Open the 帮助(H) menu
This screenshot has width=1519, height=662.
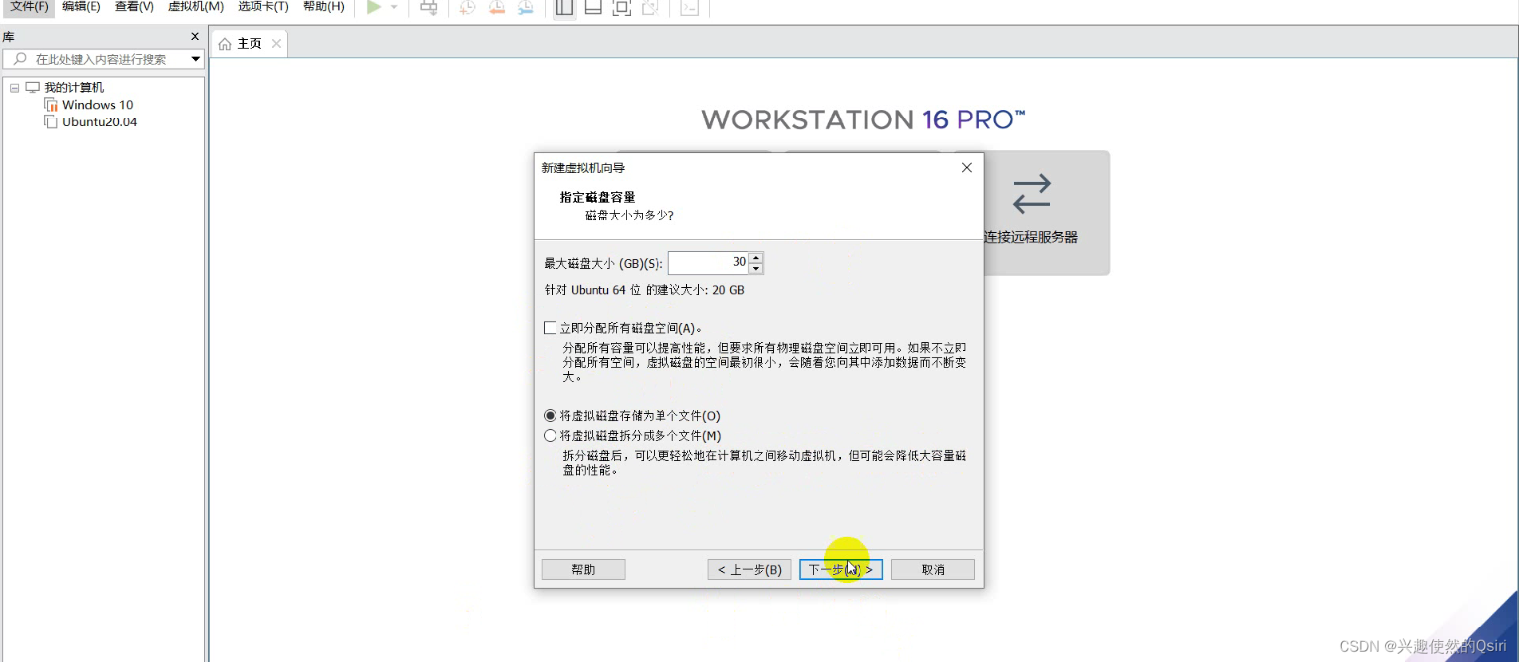[x=324, y=6]
